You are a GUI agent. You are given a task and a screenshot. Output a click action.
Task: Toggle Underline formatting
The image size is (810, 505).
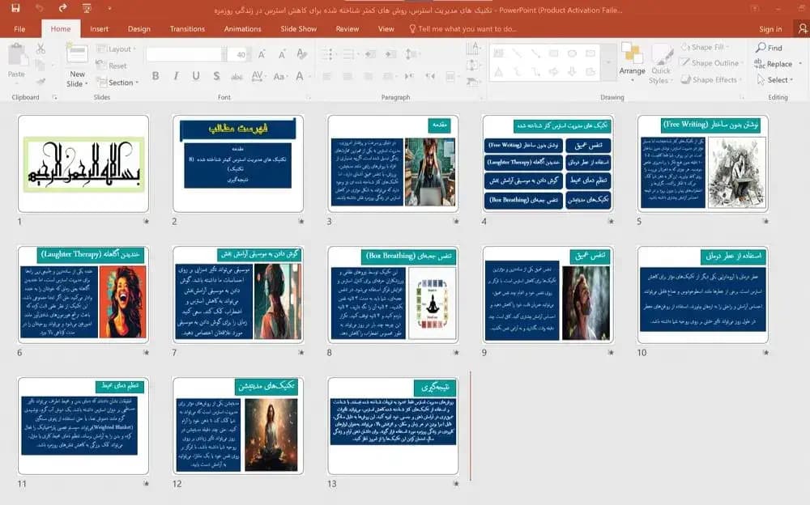(x=196, y=76)
